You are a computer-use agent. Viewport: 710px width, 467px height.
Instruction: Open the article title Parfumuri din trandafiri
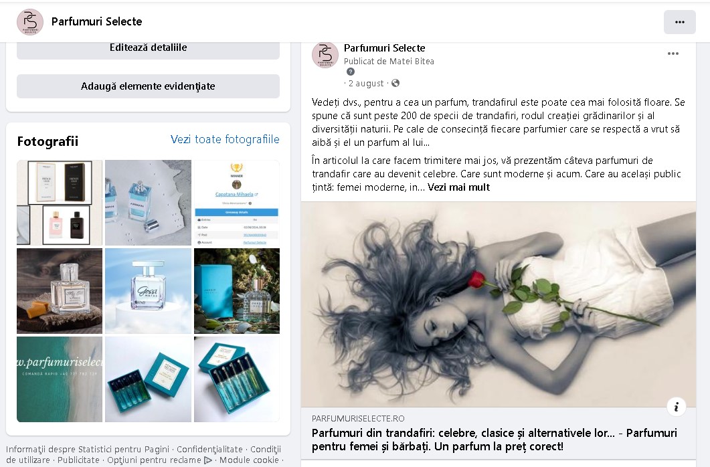494,440
